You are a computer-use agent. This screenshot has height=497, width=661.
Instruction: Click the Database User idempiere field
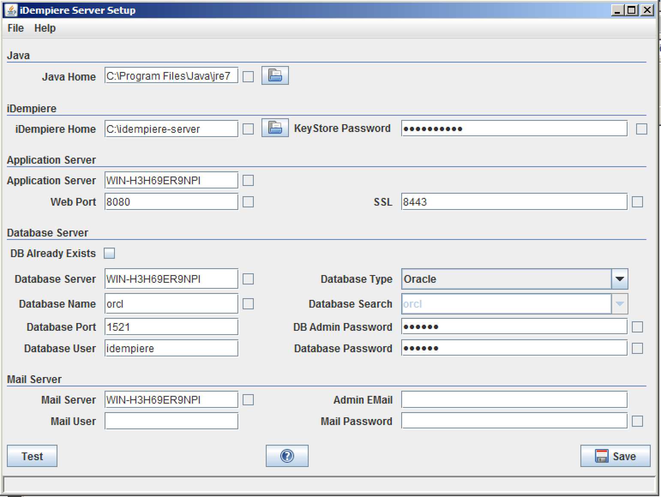(171, 348)
